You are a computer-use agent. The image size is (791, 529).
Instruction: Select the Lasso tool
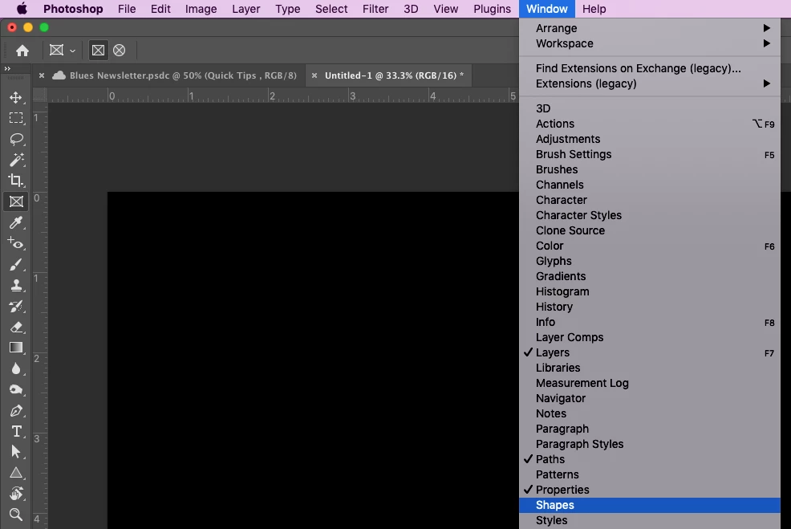[x=16, y=139]
